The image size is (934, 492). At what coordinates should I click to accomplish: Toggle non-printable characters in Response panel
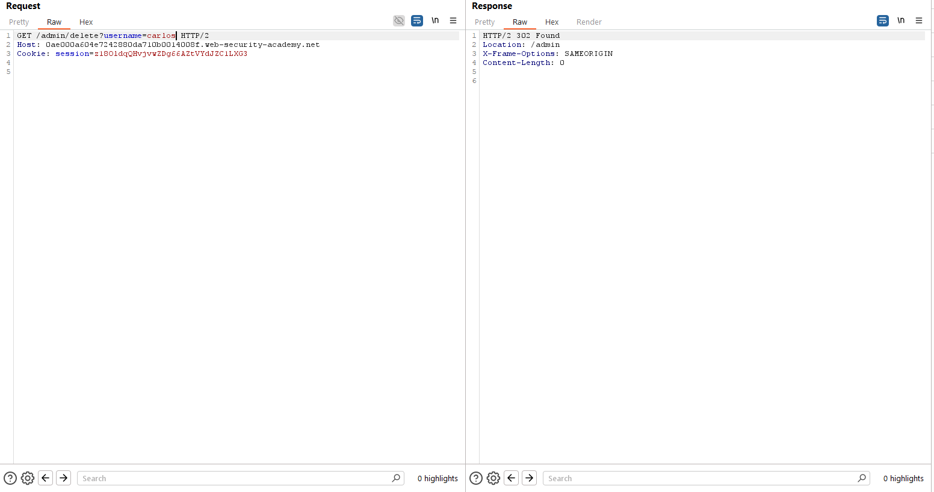901,21
